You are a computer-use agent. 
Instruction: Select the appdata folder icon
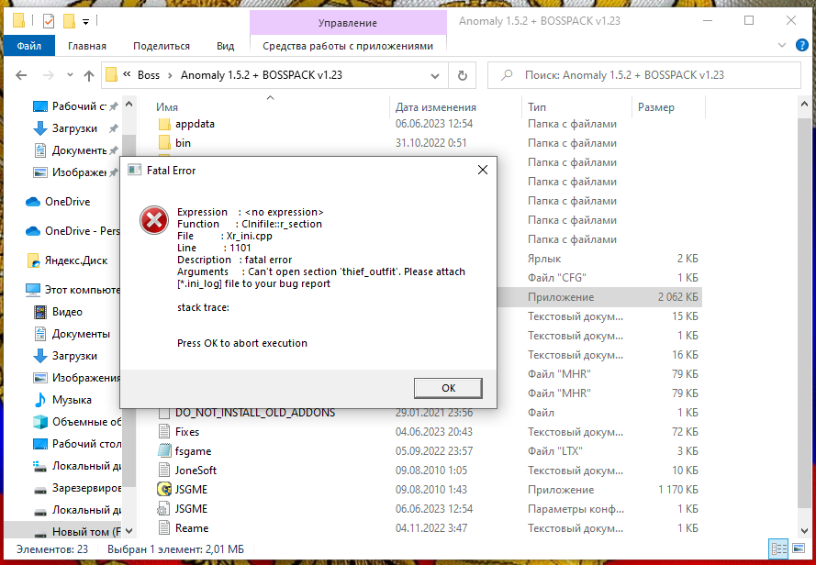pos(164,125)
